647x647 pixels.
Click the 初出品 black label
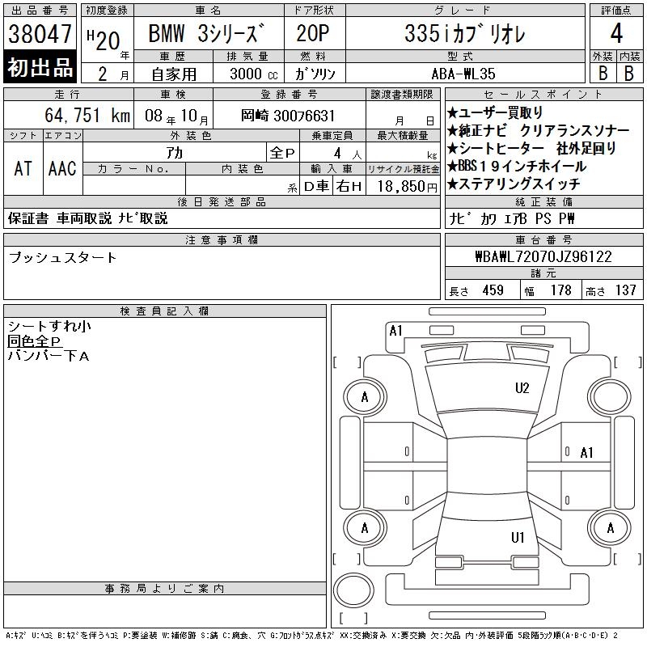[40, 67]
